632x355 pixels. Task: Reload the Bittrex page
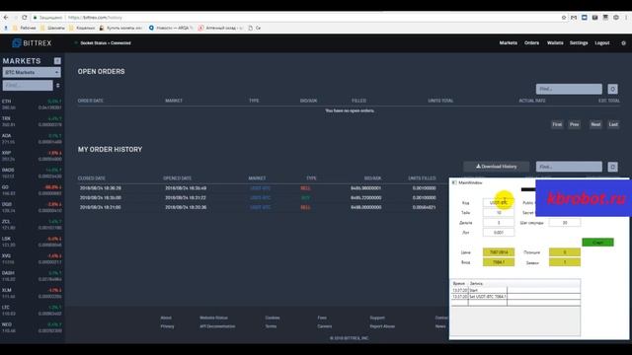point(25,18)
